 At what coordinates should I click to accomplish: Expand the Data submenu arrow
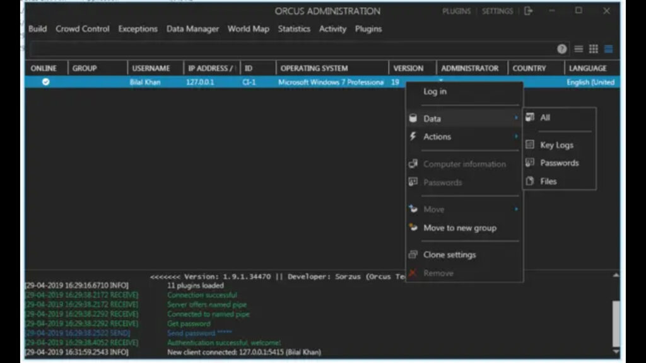pyautogui.click(x=516, y=118)
